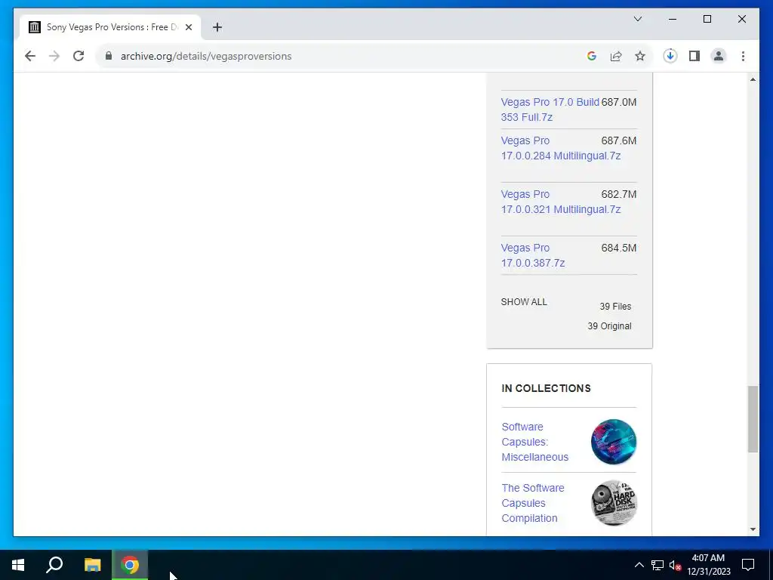Image resolution: width=773 pixels, height=580 pixels.
Task: Bookmark this tab with star icon
Action: [640, 56]
